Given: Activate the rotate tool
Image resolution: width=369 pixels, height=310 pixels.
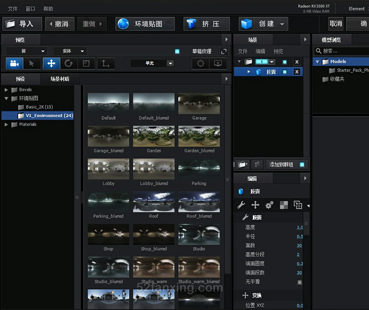Looking at the screenshot, I should tap(69, 63).
